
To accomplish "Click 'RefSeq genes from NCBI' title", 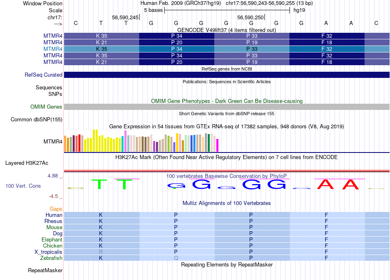I will (x=227, y=69).
